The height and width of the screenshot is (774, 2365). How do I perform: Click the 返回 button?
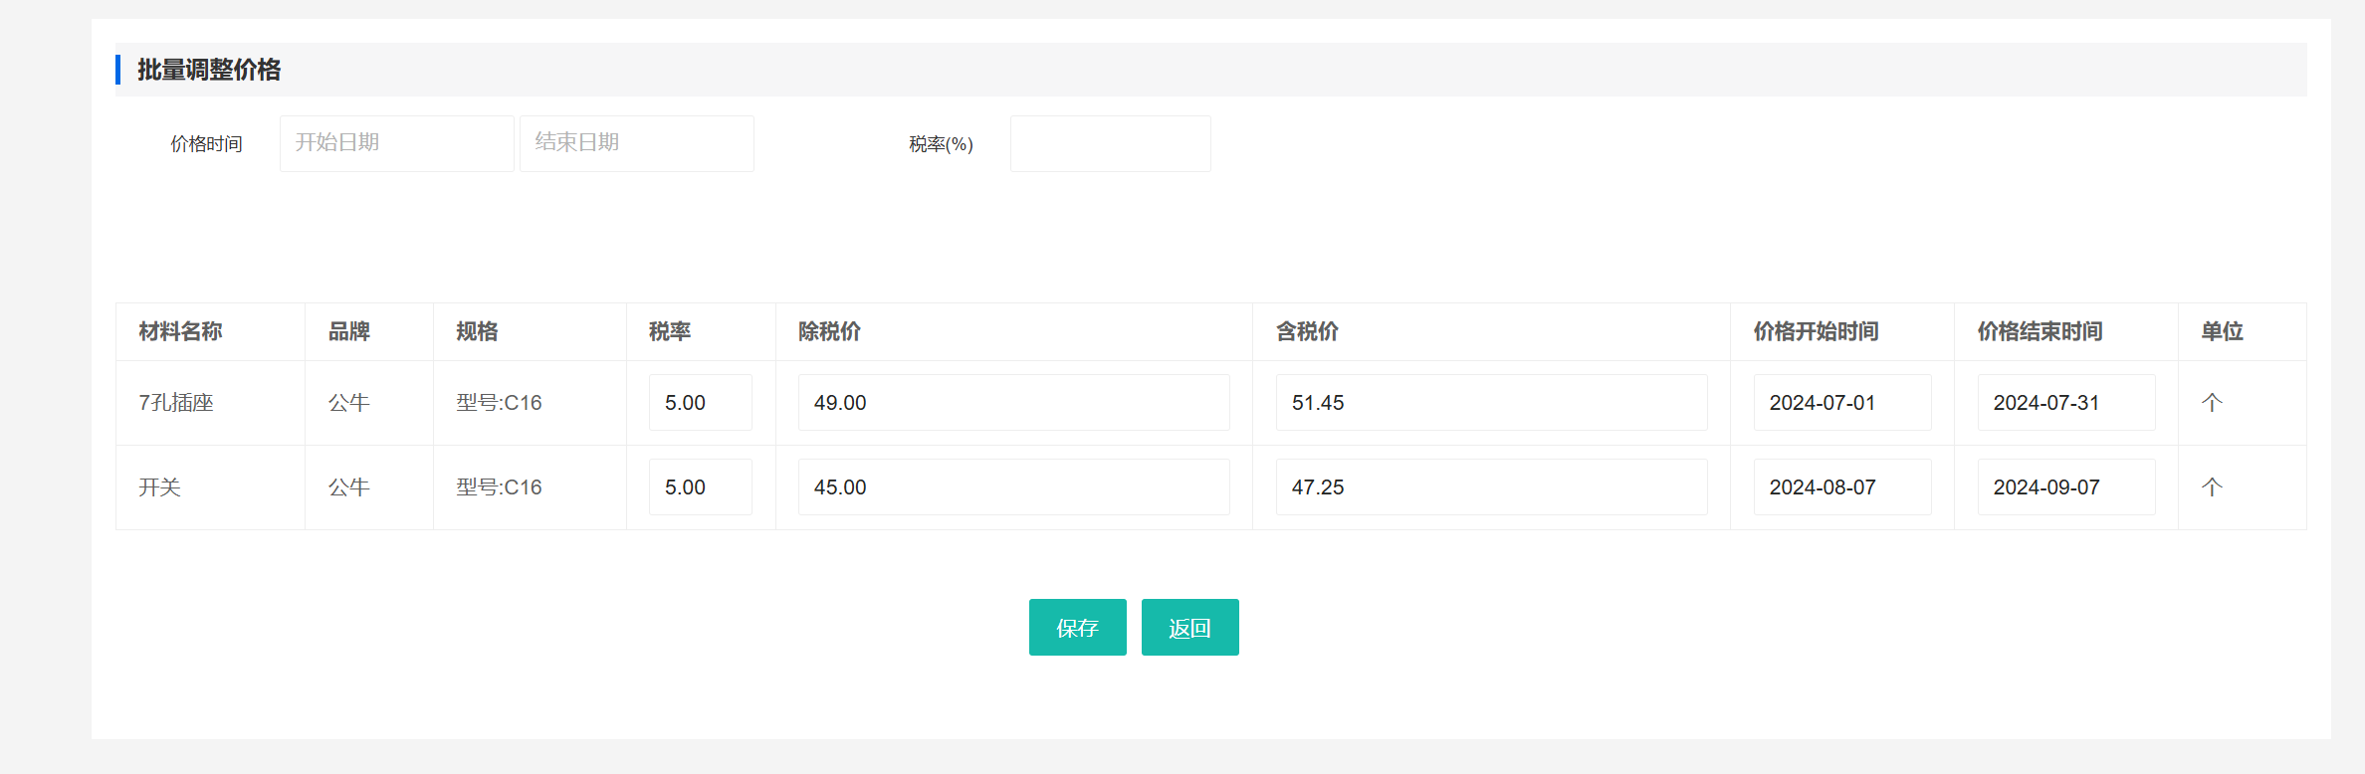(x=1189, y=628)
